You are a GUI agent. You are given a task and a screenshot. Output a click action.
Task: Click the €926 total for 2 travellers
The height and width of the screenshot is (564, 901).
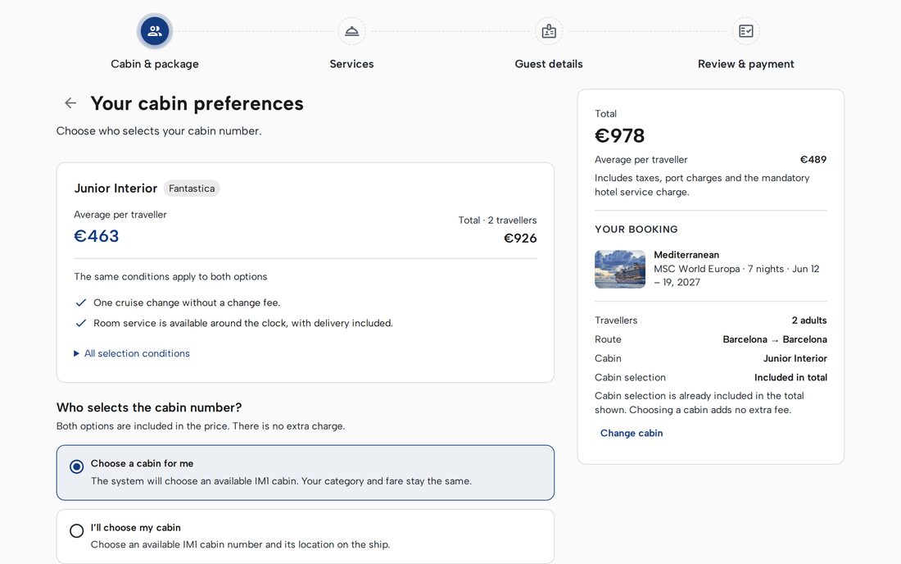[x=520, y=238]
